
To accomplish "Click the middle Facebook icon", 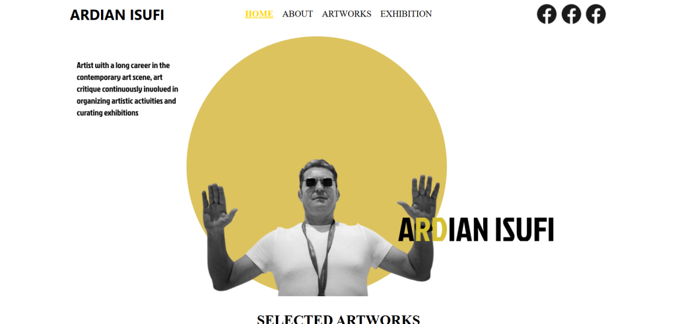I will pyautogui.click(x=571, y=15).
